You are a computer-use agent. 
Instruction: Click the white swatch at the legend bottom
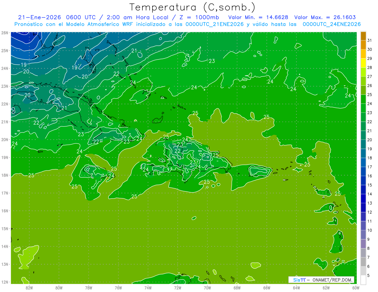click(363, 280)
